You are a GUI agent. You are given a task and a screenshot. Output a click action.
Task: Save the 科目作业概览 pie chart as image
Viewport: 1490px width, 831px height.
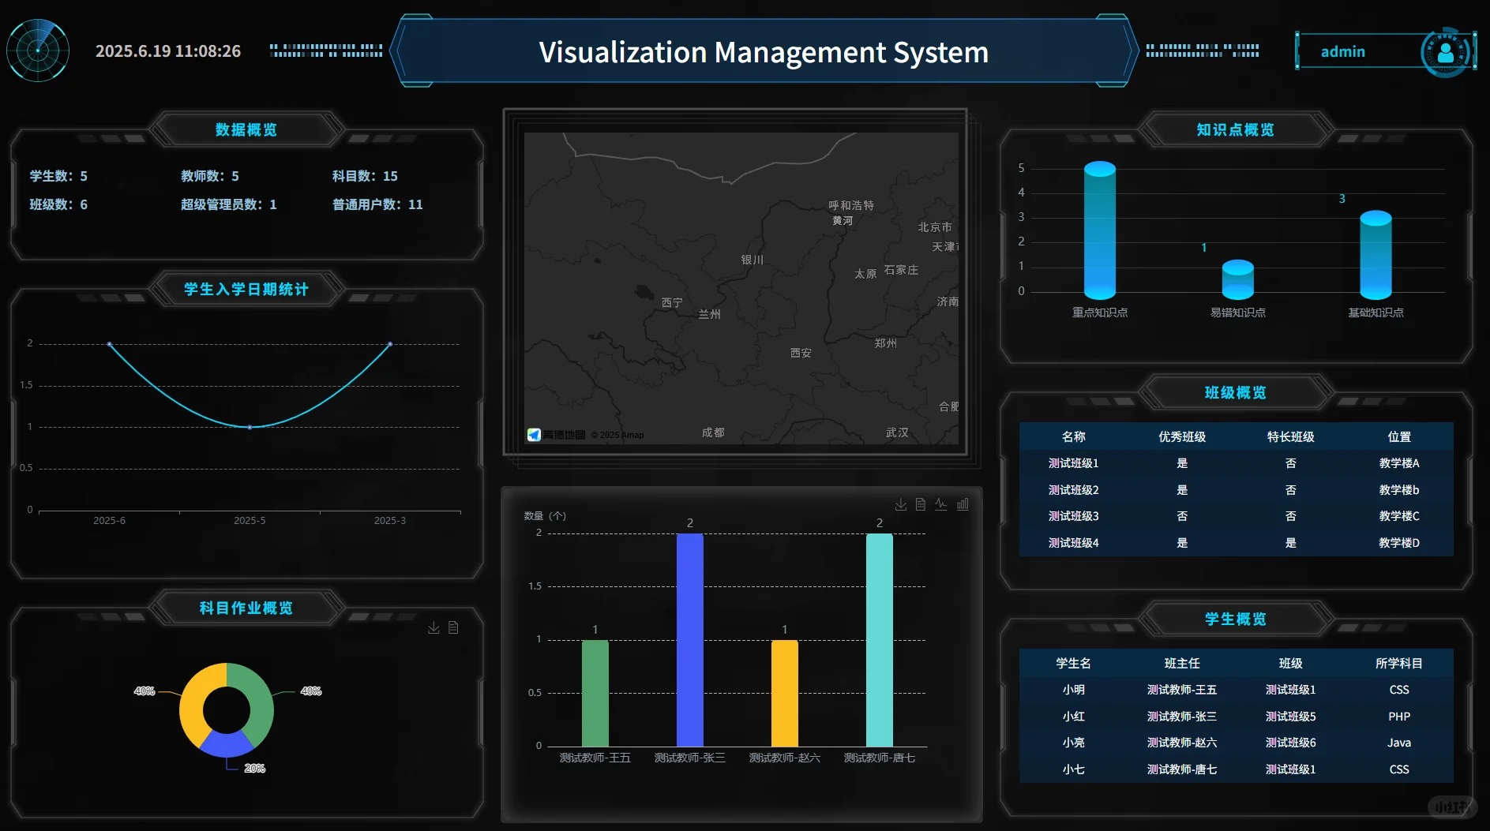[x=433, y=627]
